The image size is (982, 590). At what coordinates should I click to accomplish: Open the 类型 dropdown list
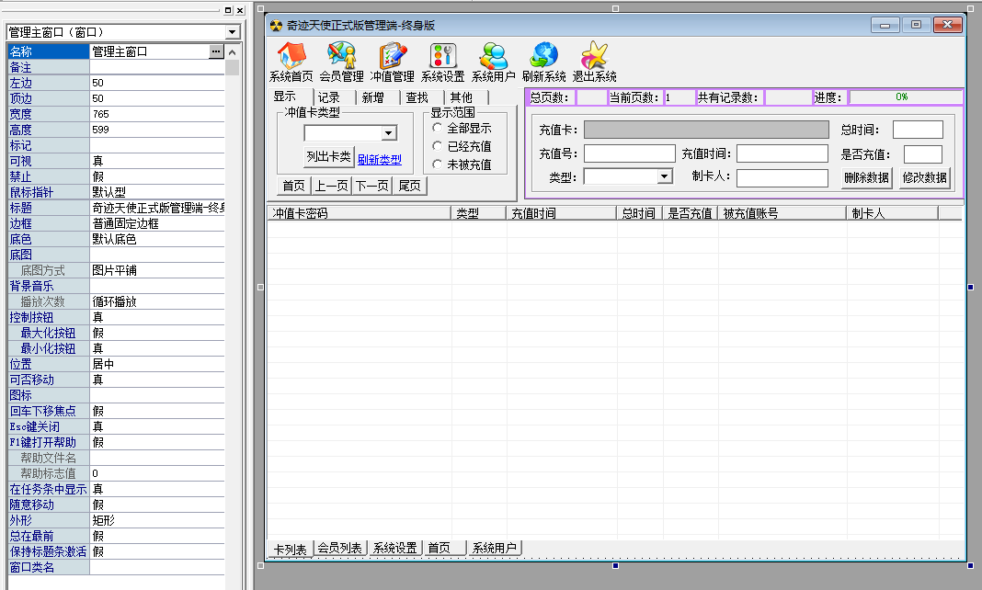[x=665, y=177]
